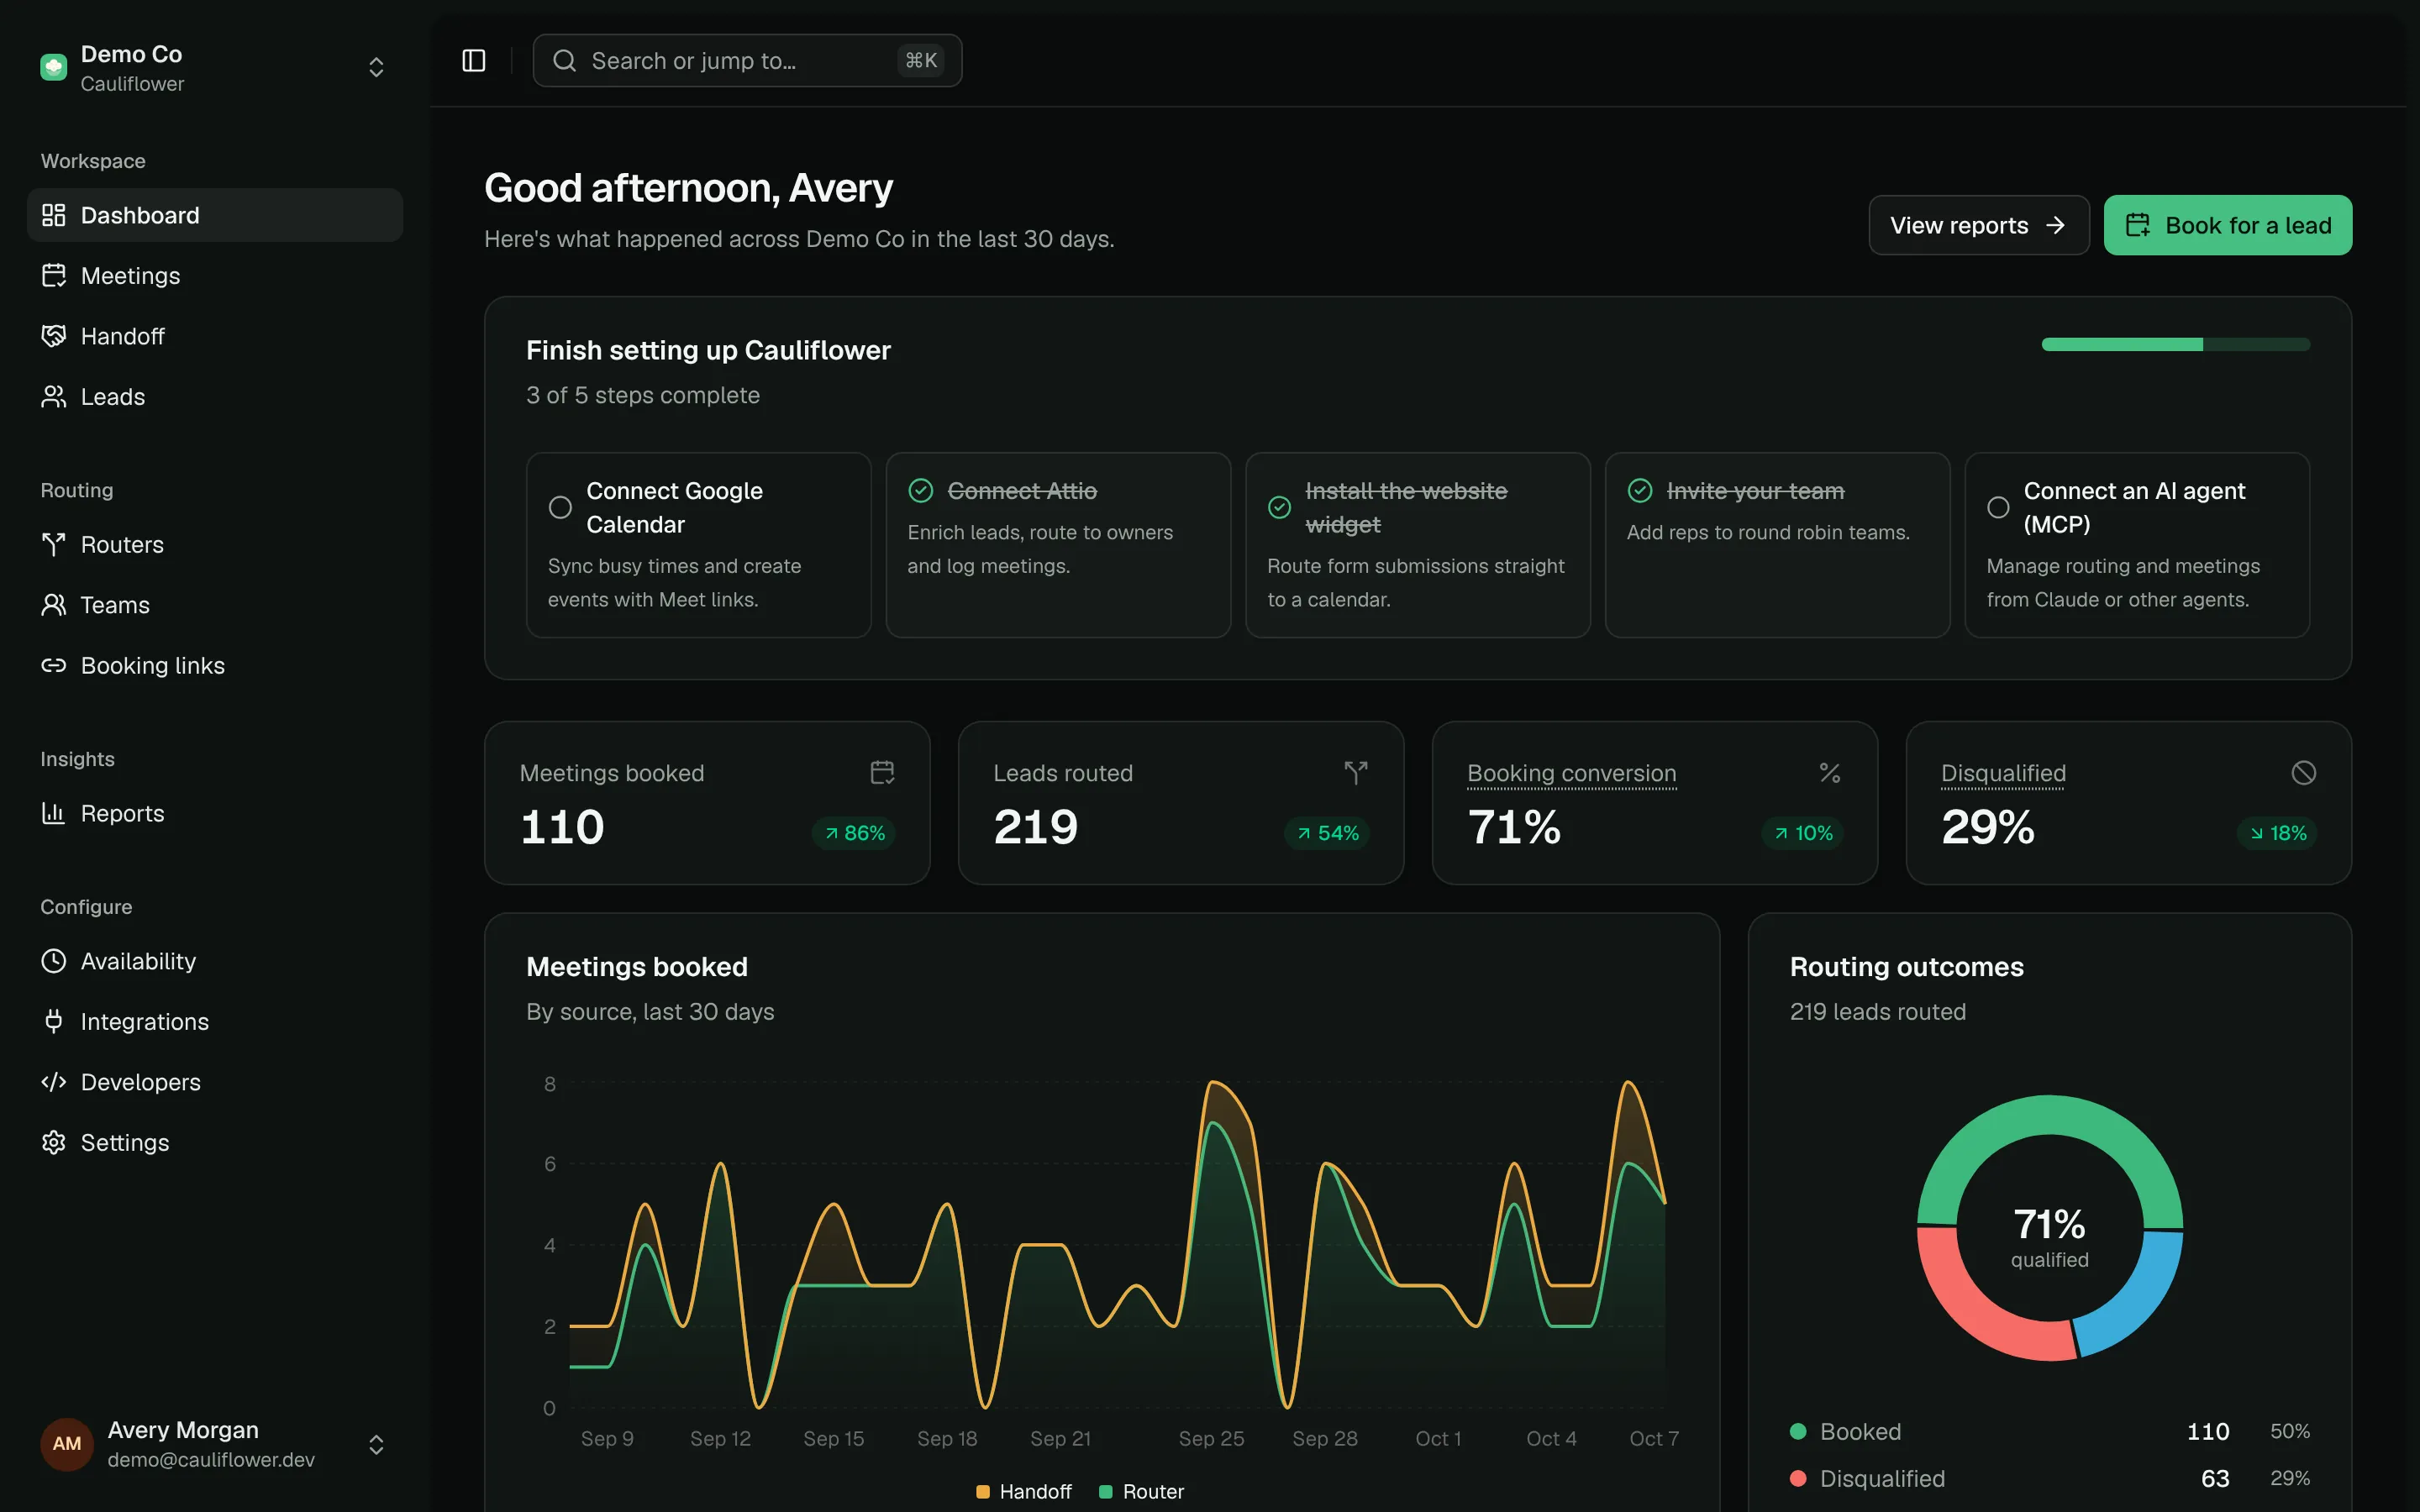Focus the Search or jump to field
The width and height of the screenshot is (2420, 1512).
748,61
